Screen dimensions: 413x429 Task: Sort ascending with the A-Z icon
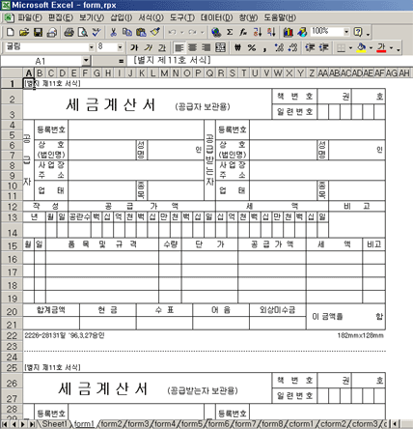click(258, 32)
